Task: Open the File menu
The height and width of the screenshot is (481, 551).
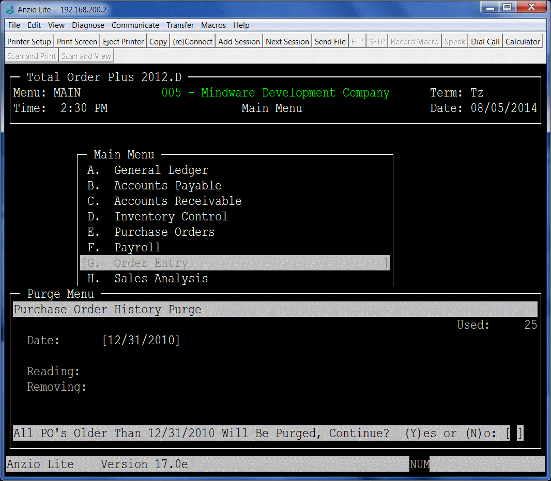Action: tap(14, 25)
